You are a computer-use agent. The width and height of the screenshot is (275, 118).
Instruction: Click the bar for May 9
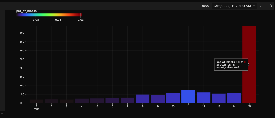pyautogui.click(x=158, y=99)
